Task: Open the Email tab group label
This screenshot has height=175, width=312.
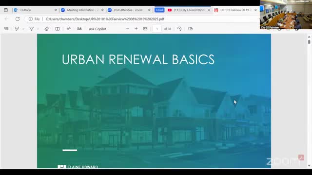Action: 159,10
